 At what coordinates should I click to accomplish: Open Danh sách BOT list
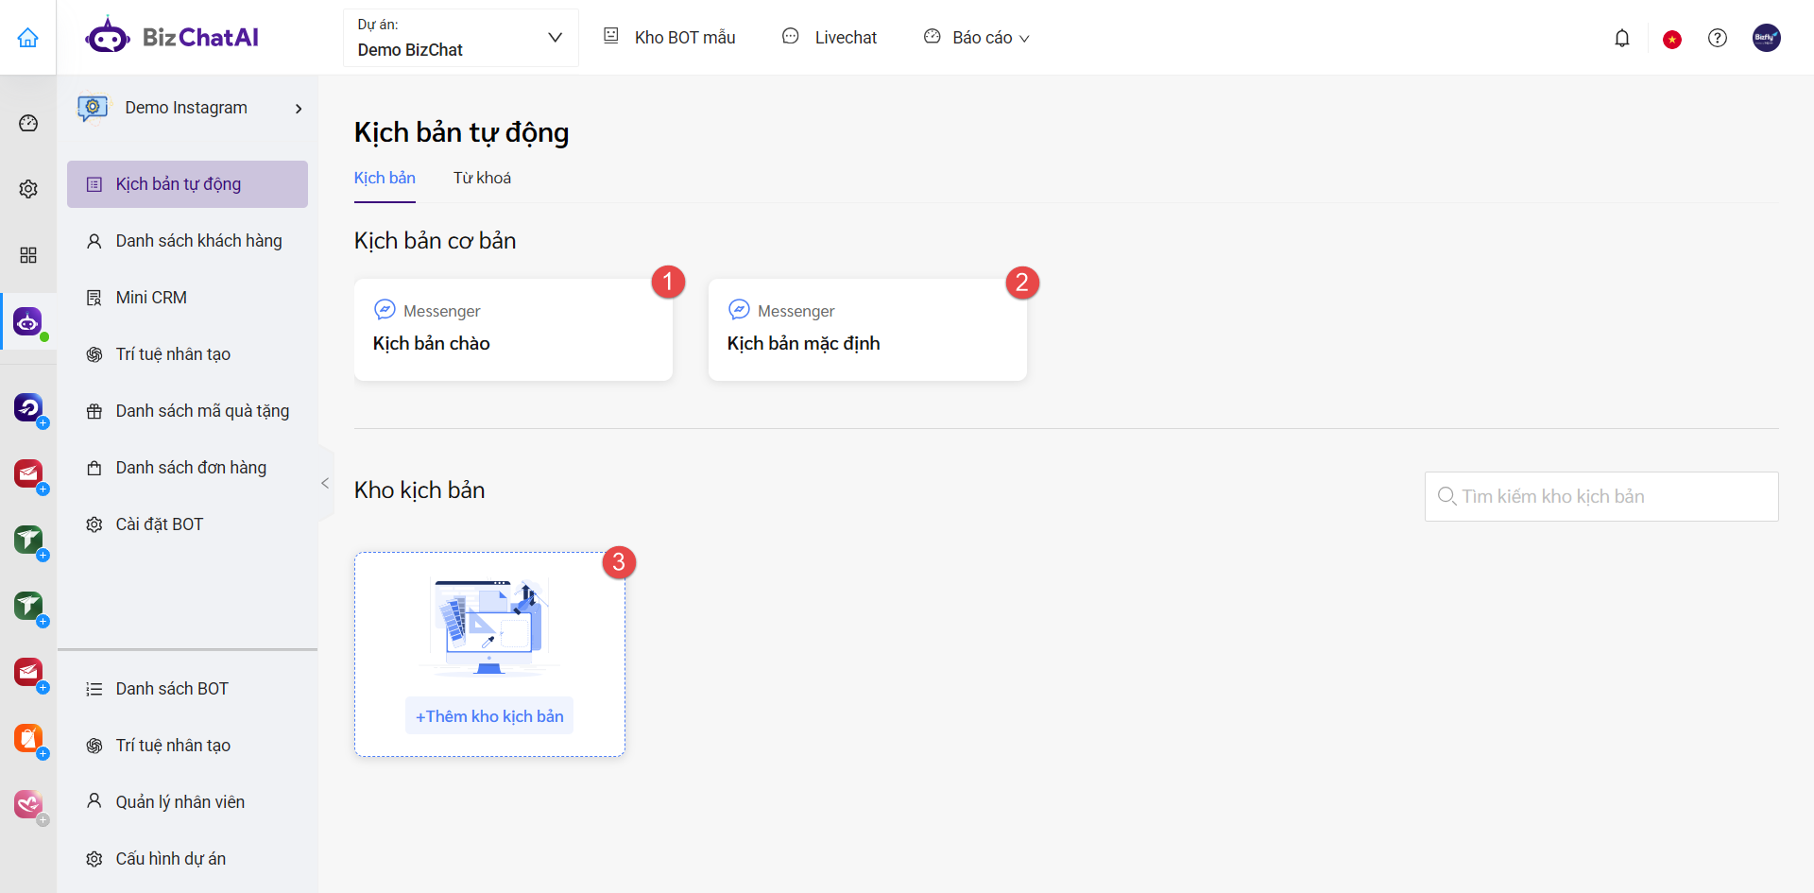[187, 689]
